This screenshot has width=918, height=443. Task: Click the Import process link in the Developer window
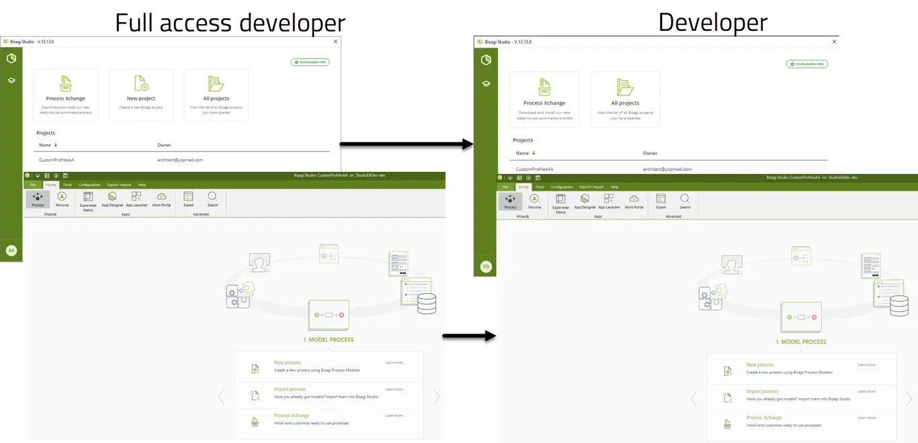(762, 391)
